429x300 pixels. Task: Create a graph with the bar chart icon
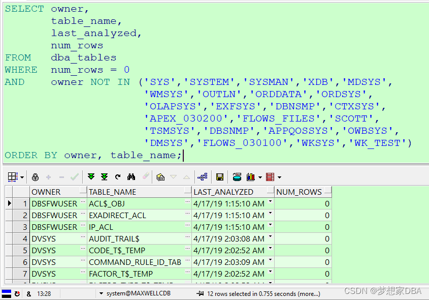click(x=251, y=175)
